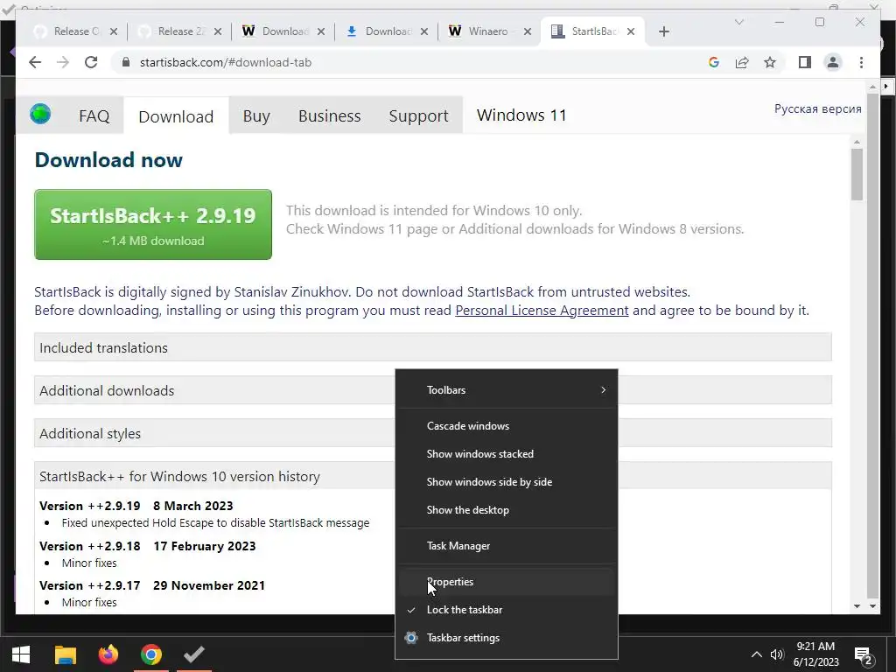Click the checkmark app taskbar icon
This screenshot has height=672, width=896.
[x=194, y=654]
